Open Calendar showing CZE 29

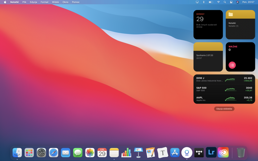102,152
